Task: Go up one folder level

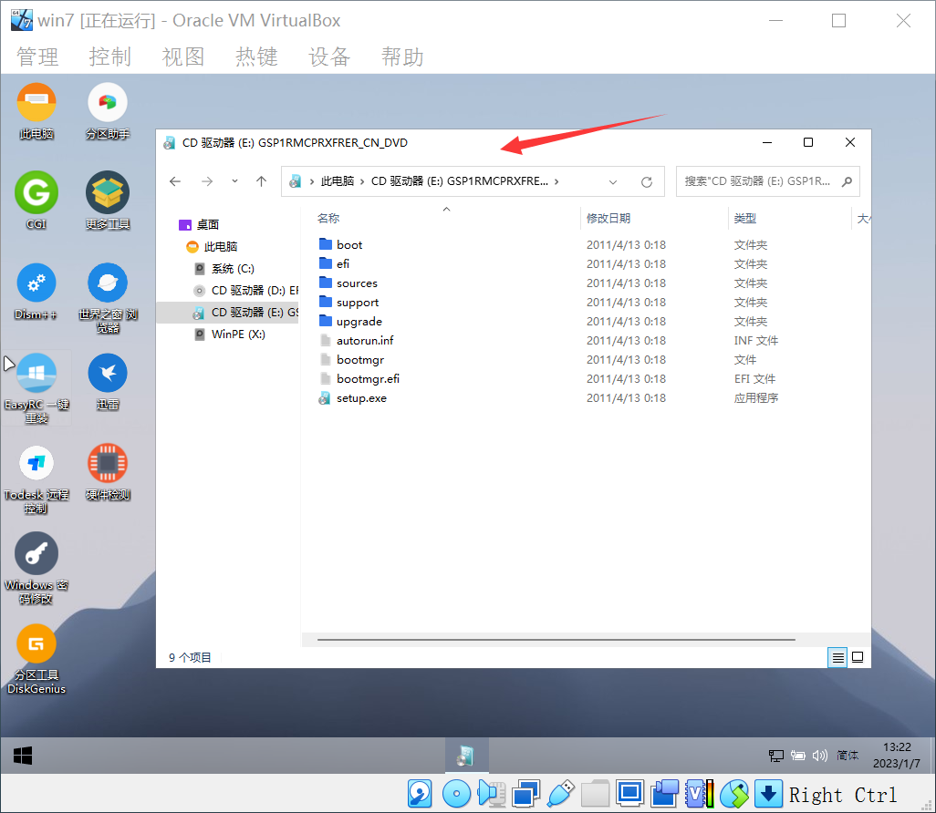Action: tap(262, 181)
